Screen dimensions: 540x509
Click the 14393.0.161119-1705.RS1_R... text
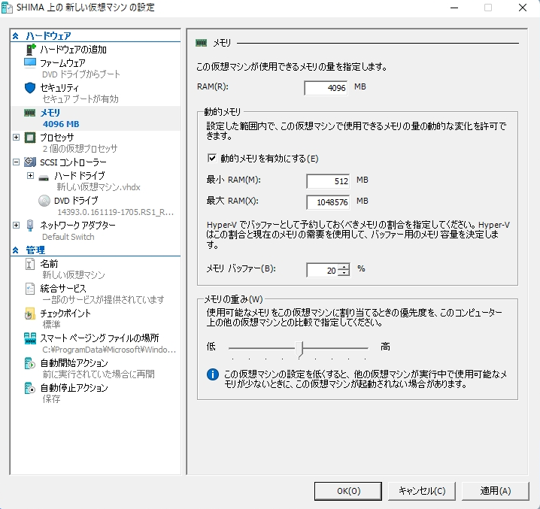(115, 212)
